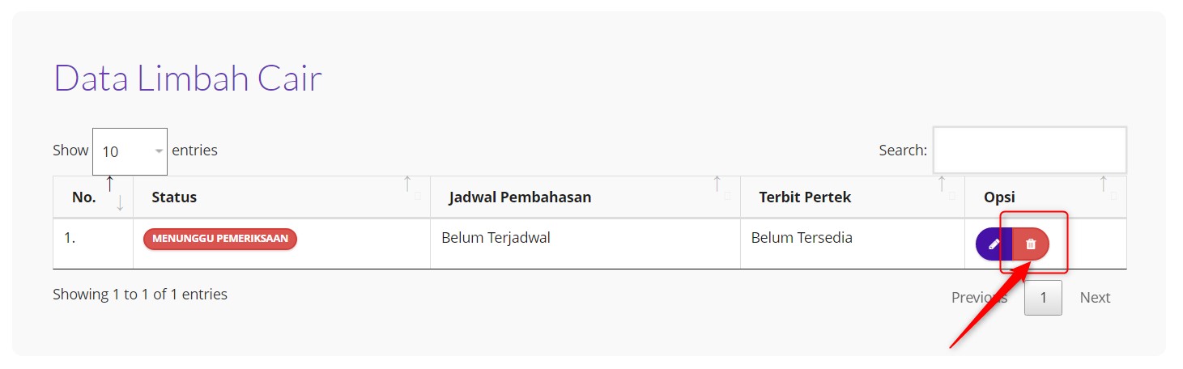Click the Showing 1 to 1 entries text

click(x=140, y=294)
